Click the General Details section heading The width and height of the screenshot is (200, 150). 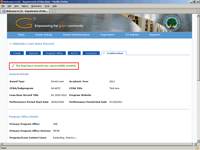19,74
